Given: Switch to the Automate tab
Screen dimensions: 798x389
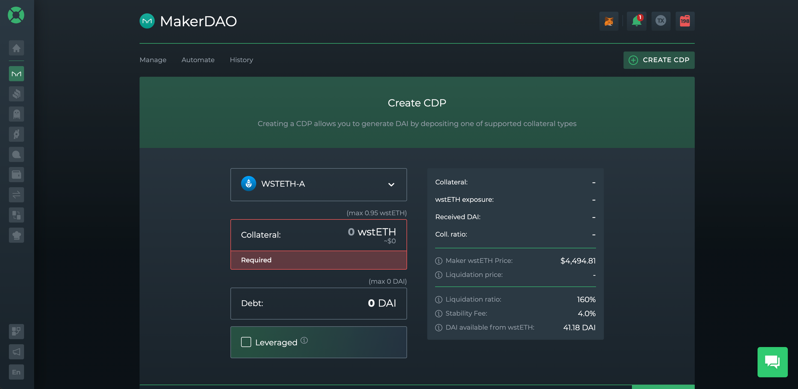Looking at the screenshot, I should click(x=198, y=60).
